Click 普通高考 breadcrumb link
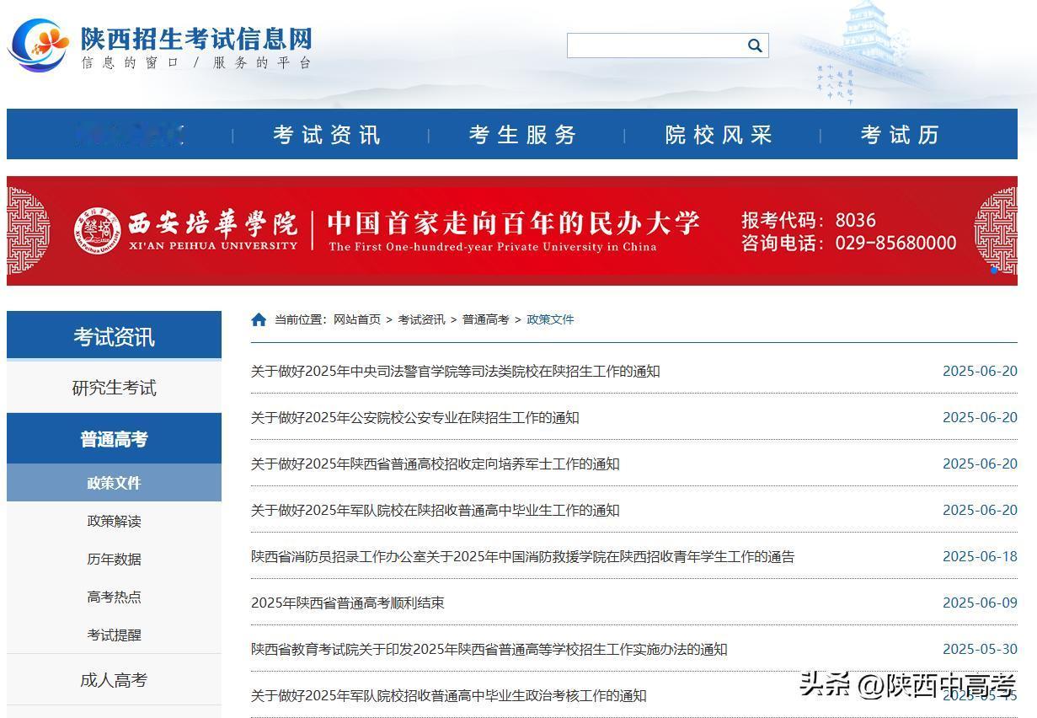 pyautogui.click(x=485, y=319)
